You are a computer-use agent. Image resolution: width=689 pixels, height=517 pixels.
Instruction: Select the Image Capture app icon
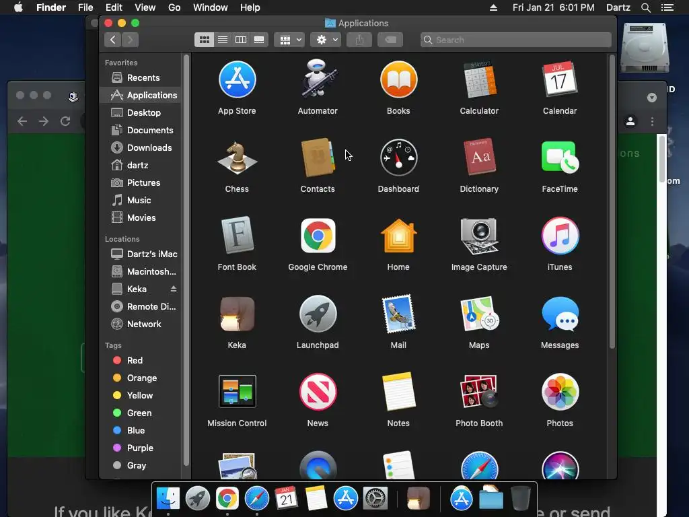point(479,236)
